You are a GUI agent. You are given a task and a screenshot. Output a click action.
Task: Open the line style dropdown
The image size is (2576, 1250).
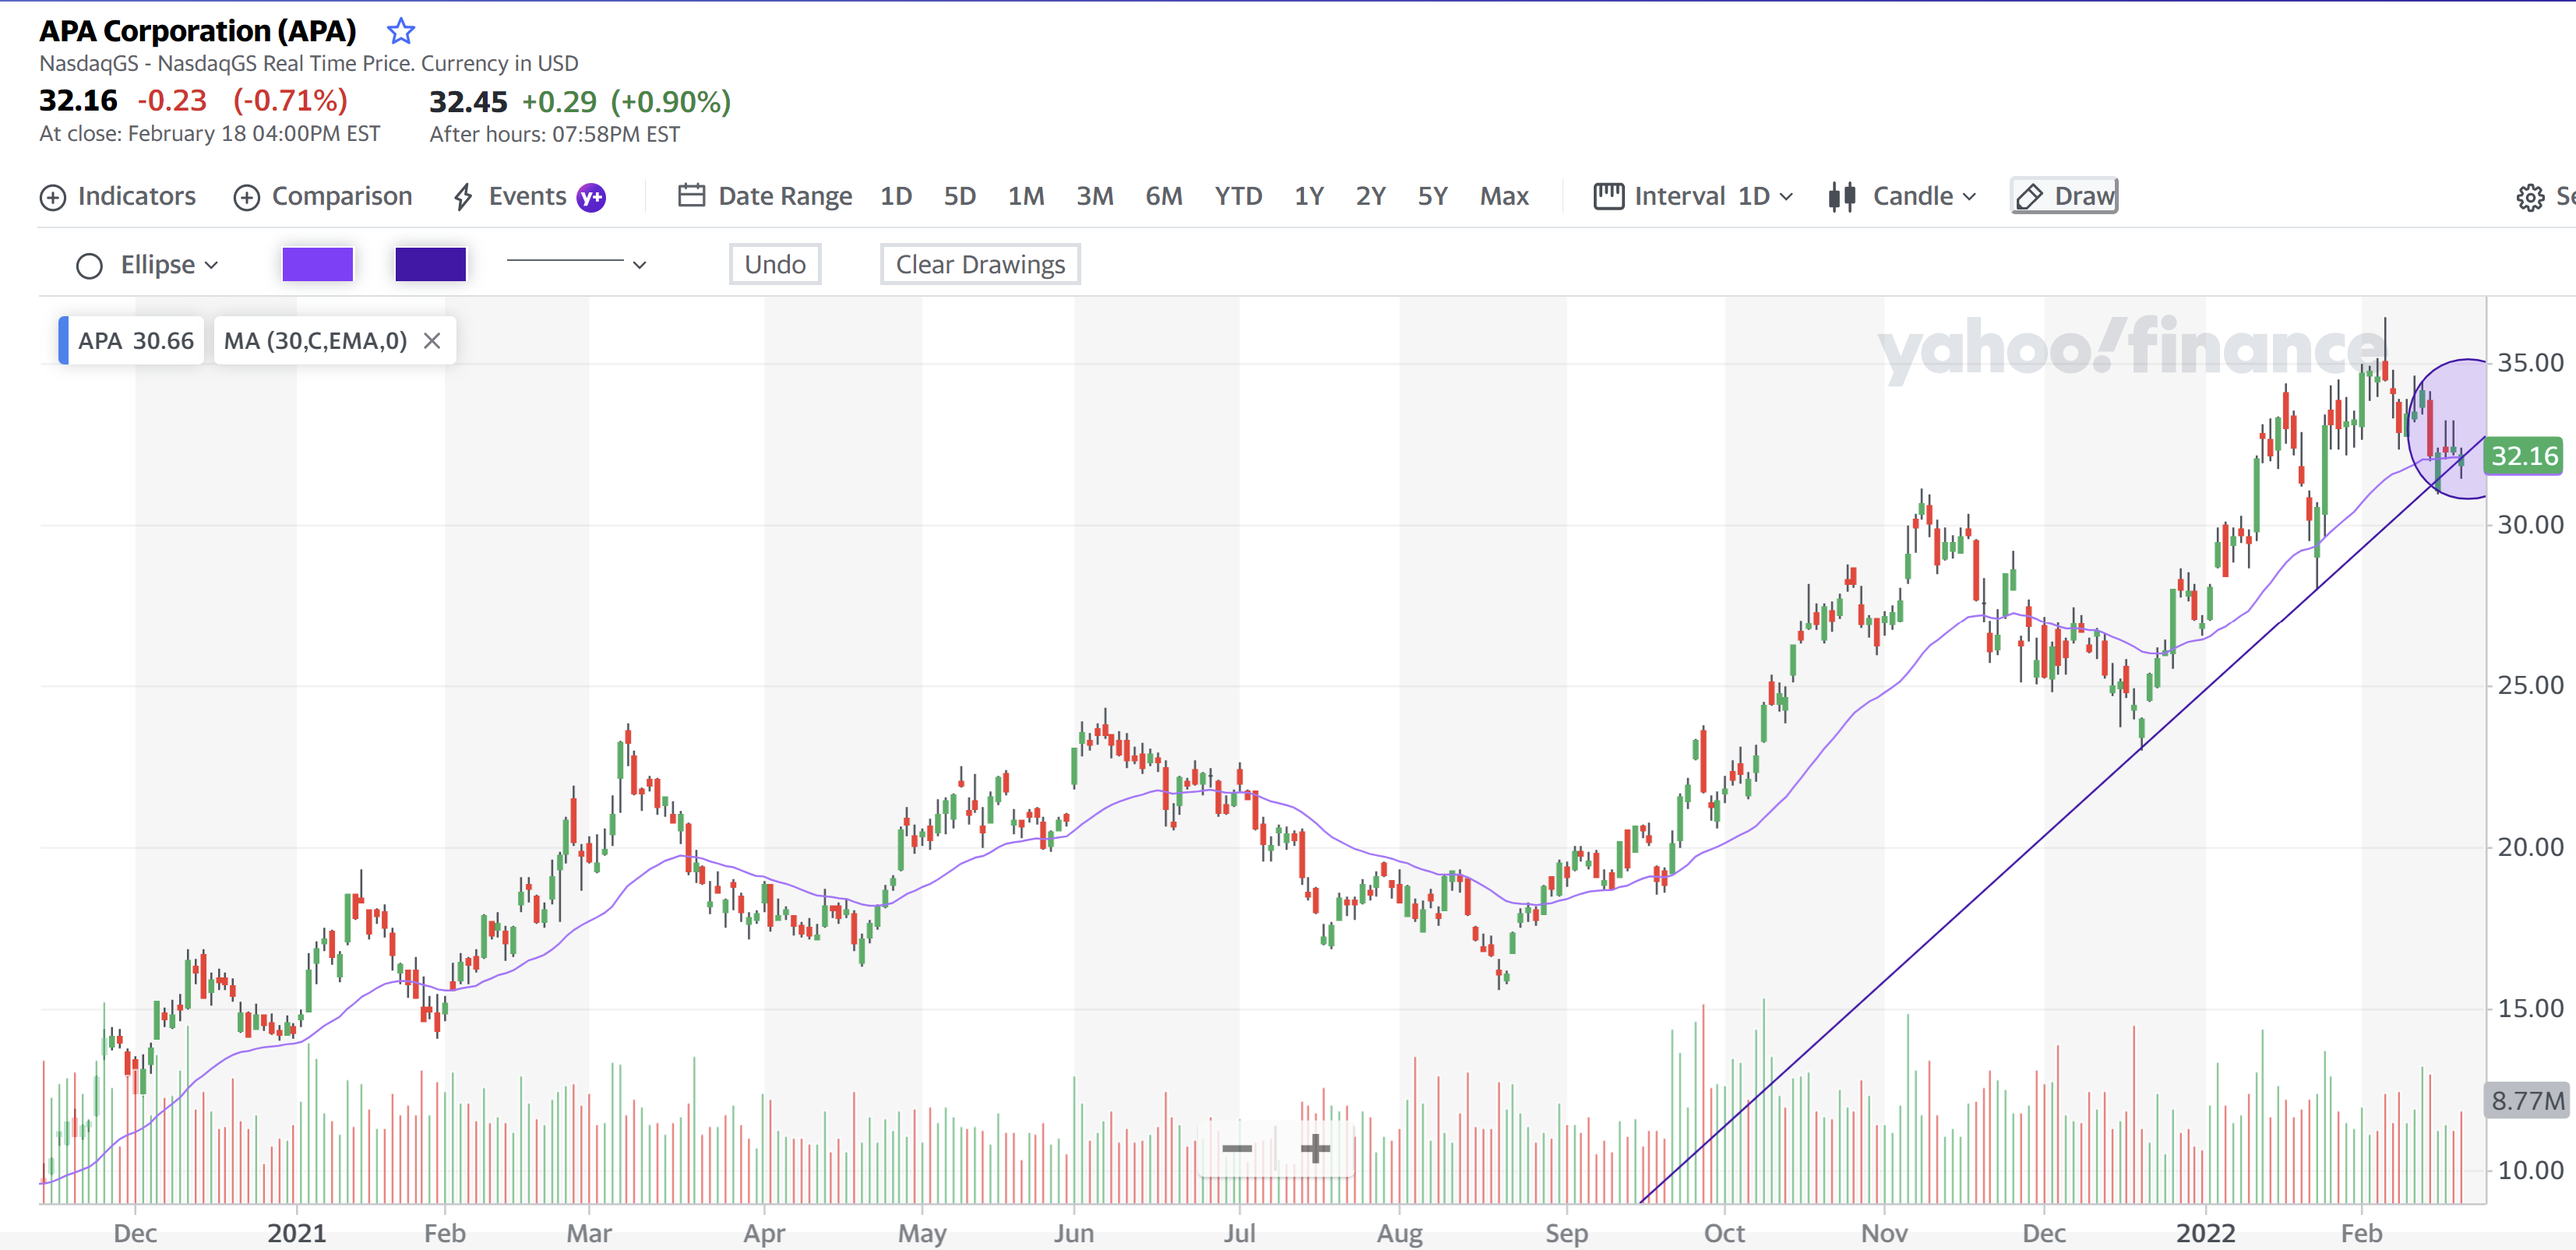[577, 264]
